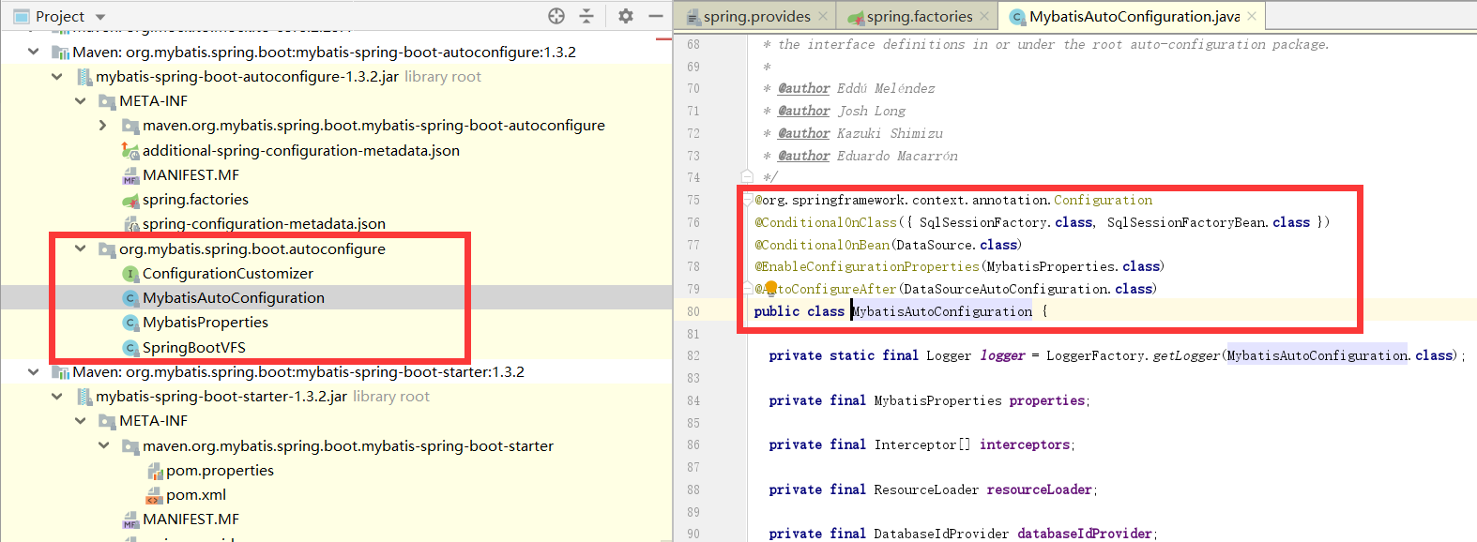Collapse Maven mybatis-spring-boot-starter node
This screenshot has height=542, width=1477.
tap(34, 371)
